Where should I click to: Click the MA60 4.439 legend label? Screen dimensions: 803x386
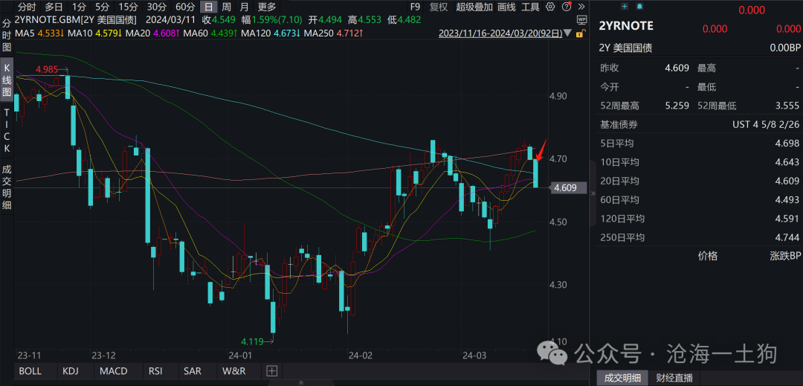coord(210,33)
